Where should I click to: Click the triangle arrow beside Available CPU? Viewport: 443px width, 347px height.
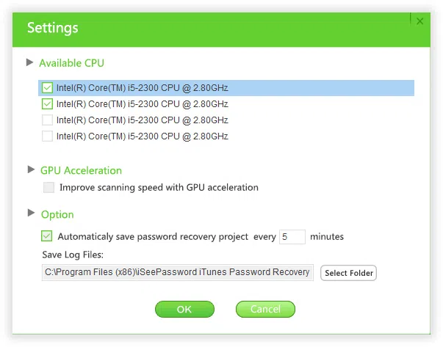point(30,62)
